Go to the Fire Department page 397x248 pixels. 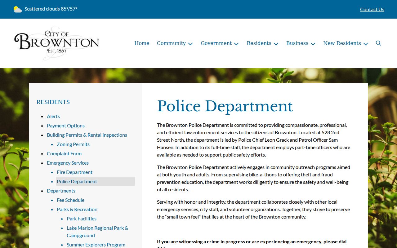(74, 172)
